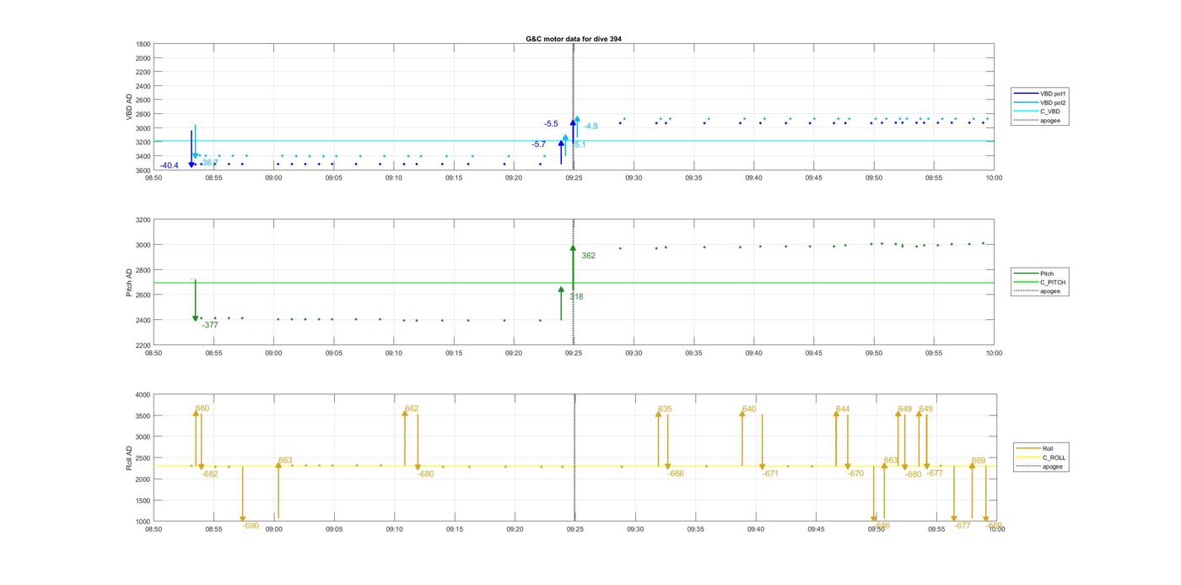Click the green arrow labeled -377
Screen dimensions: 1181x585
point(196,301)
